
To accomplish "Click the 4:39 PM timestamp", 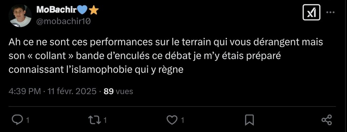I will click(x=24, y=91).
